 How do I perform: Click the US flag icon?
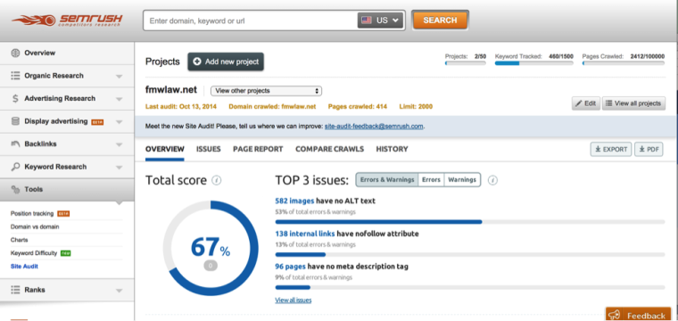click(367, 21)
